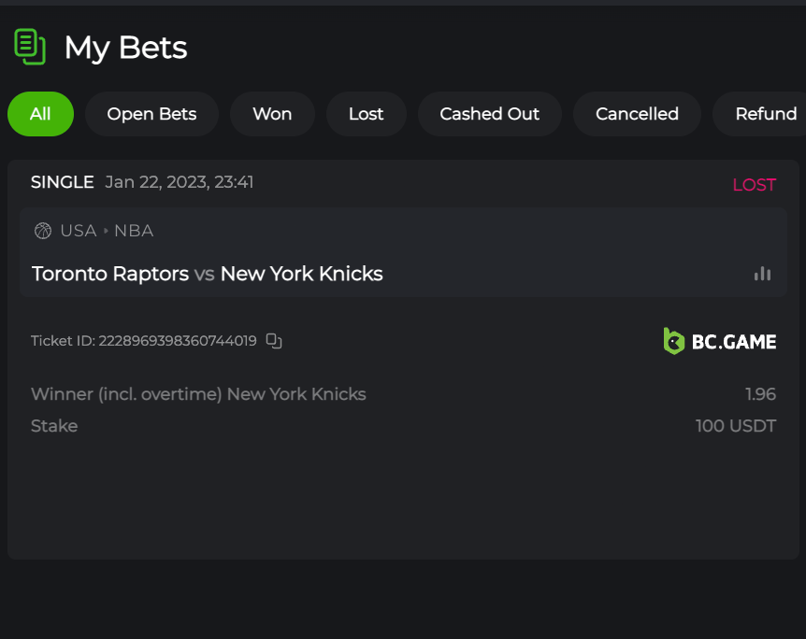Open match statistics bar chart icon
The image size is (806, 639).
point(763,274)
